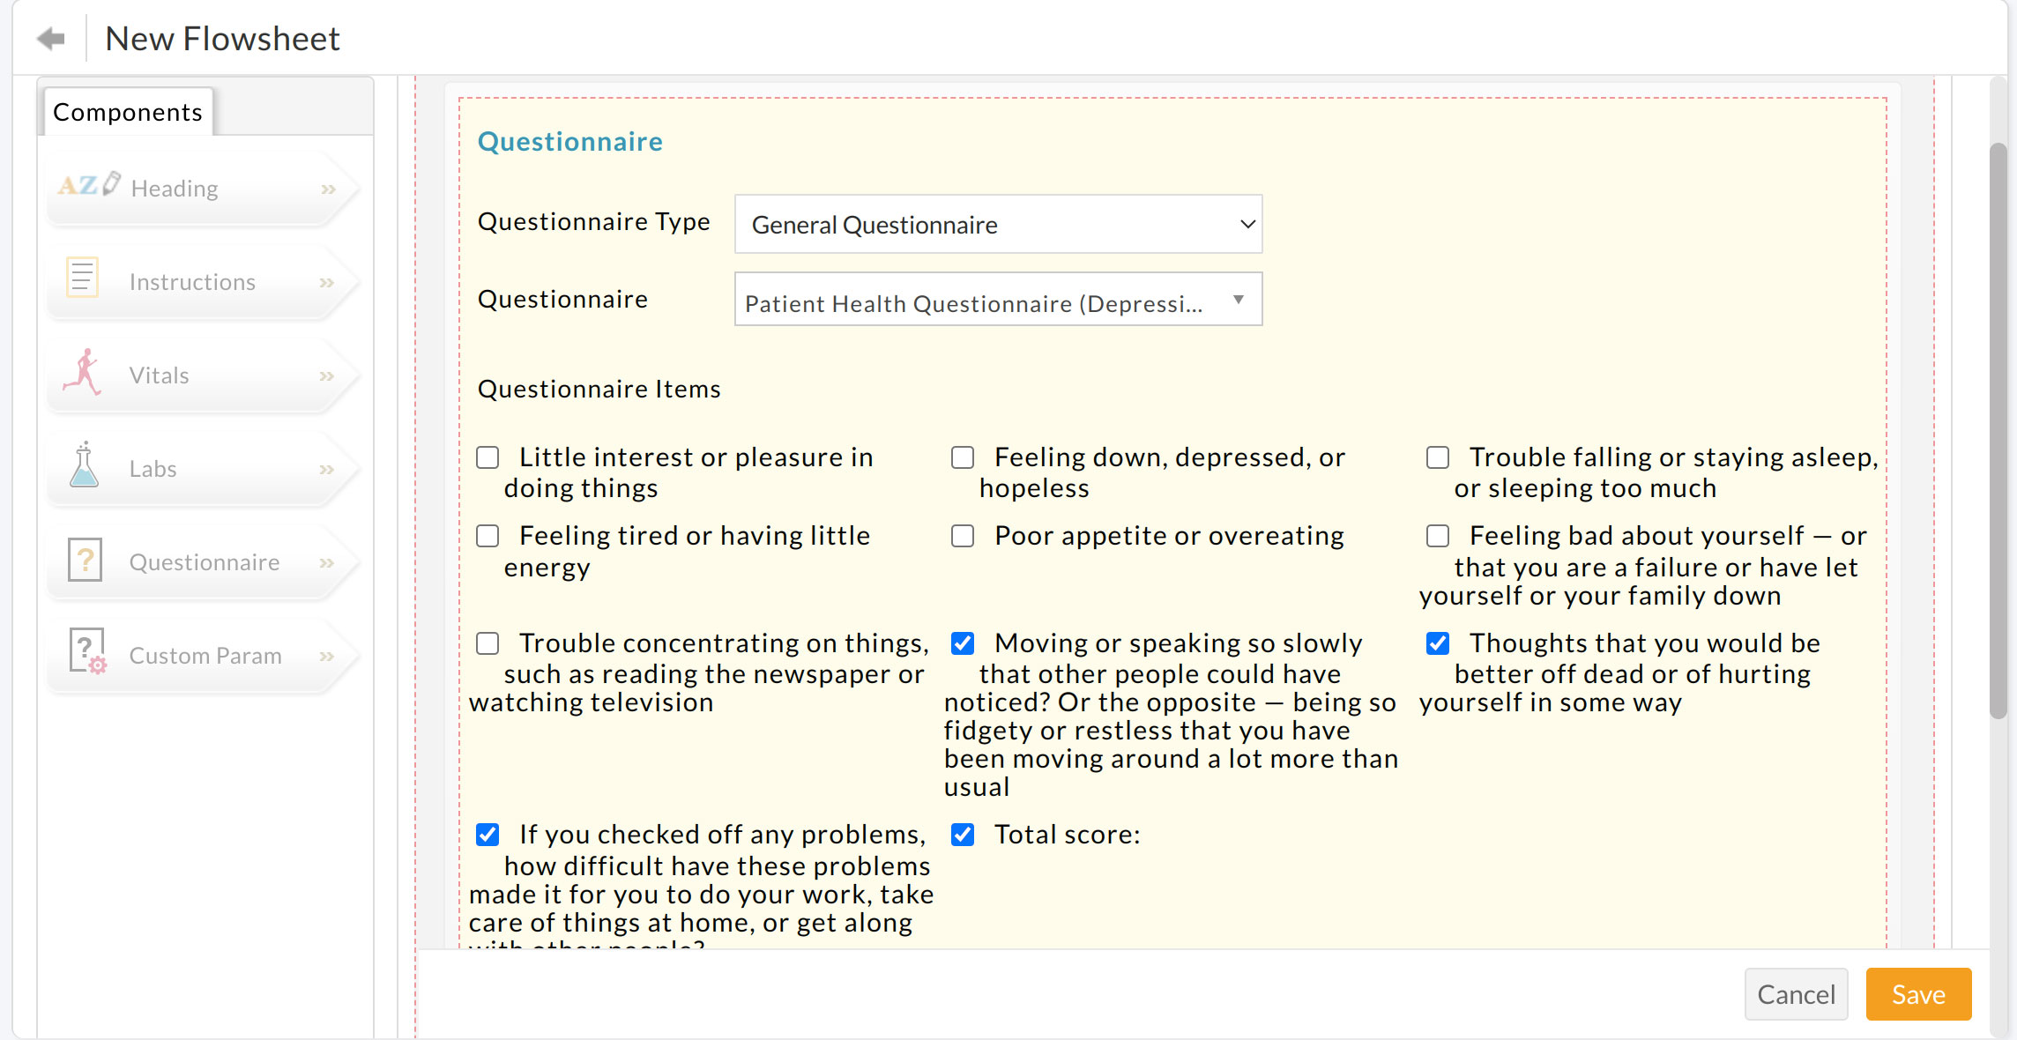Click the Vitals running-figure icon
2017x1040 pixels.
[x=82, y=372]
